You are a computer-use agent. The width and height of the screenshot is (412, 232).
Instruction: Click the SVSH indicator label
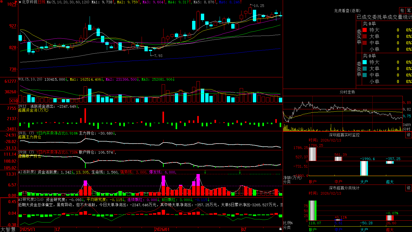(22, 152)
